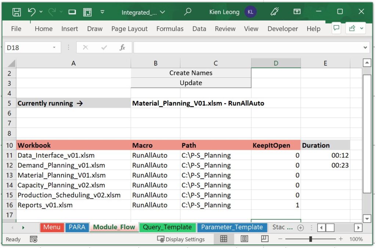Image resolution: width=376 pixels, height=248 pixels.
Task: Select column A header
Action: tap(73, 63)
